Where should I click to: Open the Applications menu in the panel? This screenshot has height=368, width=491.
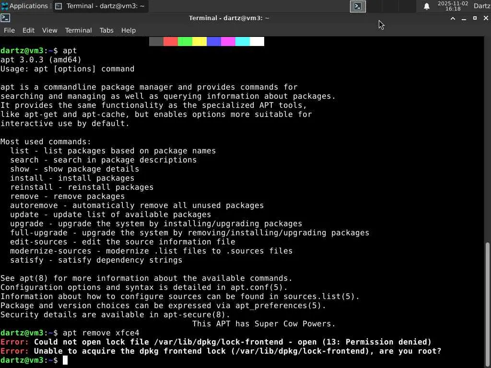pos(25,6)
